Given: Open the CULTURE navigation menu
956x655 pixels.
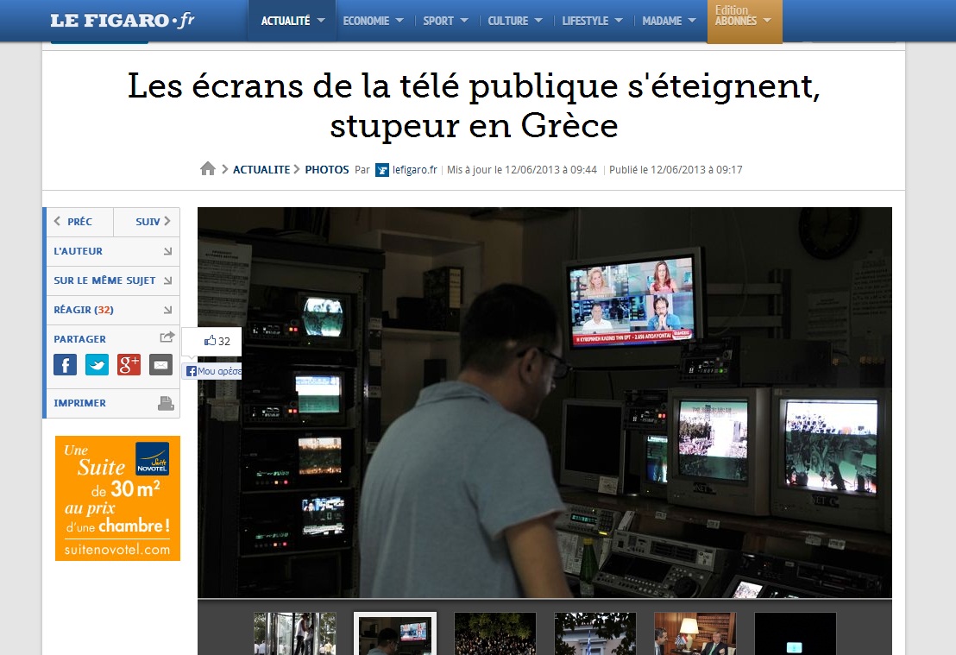Looking at the screenshot, I should coord(515,21).
